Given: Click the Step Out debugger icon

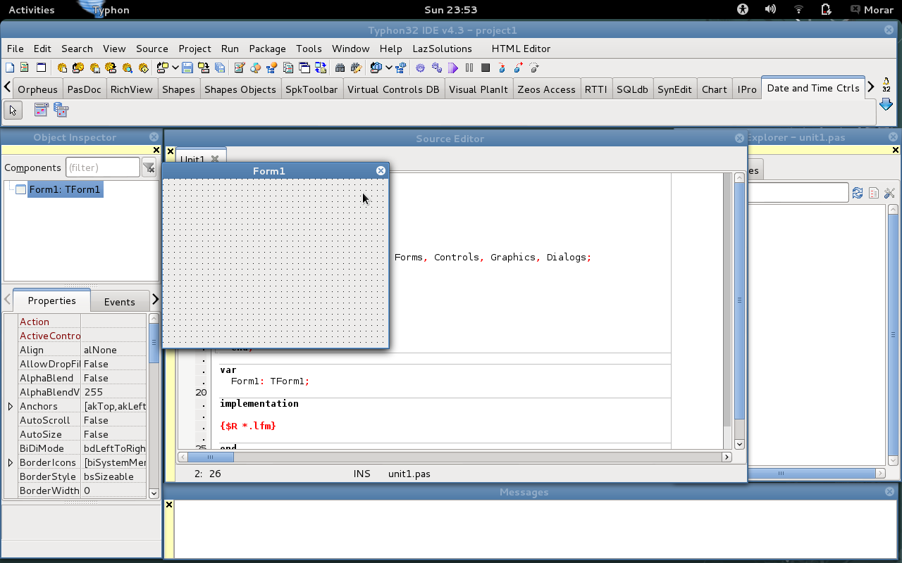Looking at the screenshot, I should pos(534,68).
